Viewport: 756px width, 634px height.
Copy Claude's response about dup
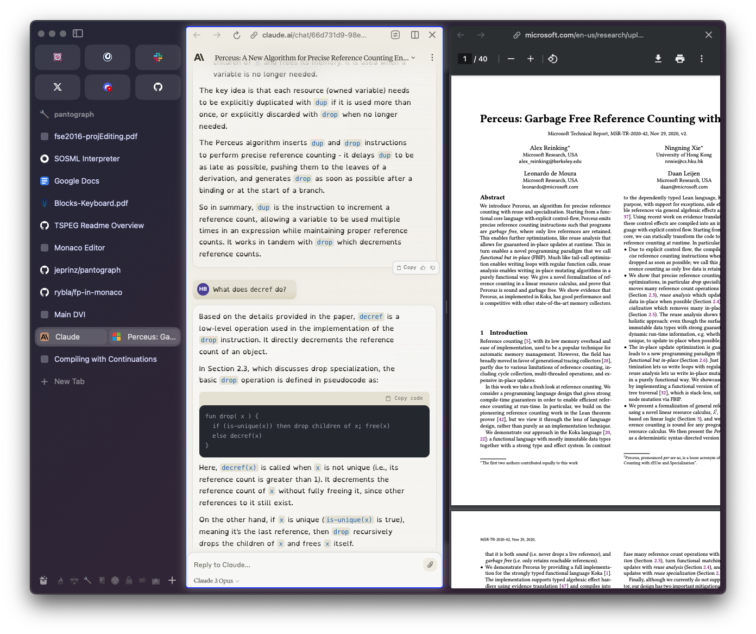click(x=406, y=267)
